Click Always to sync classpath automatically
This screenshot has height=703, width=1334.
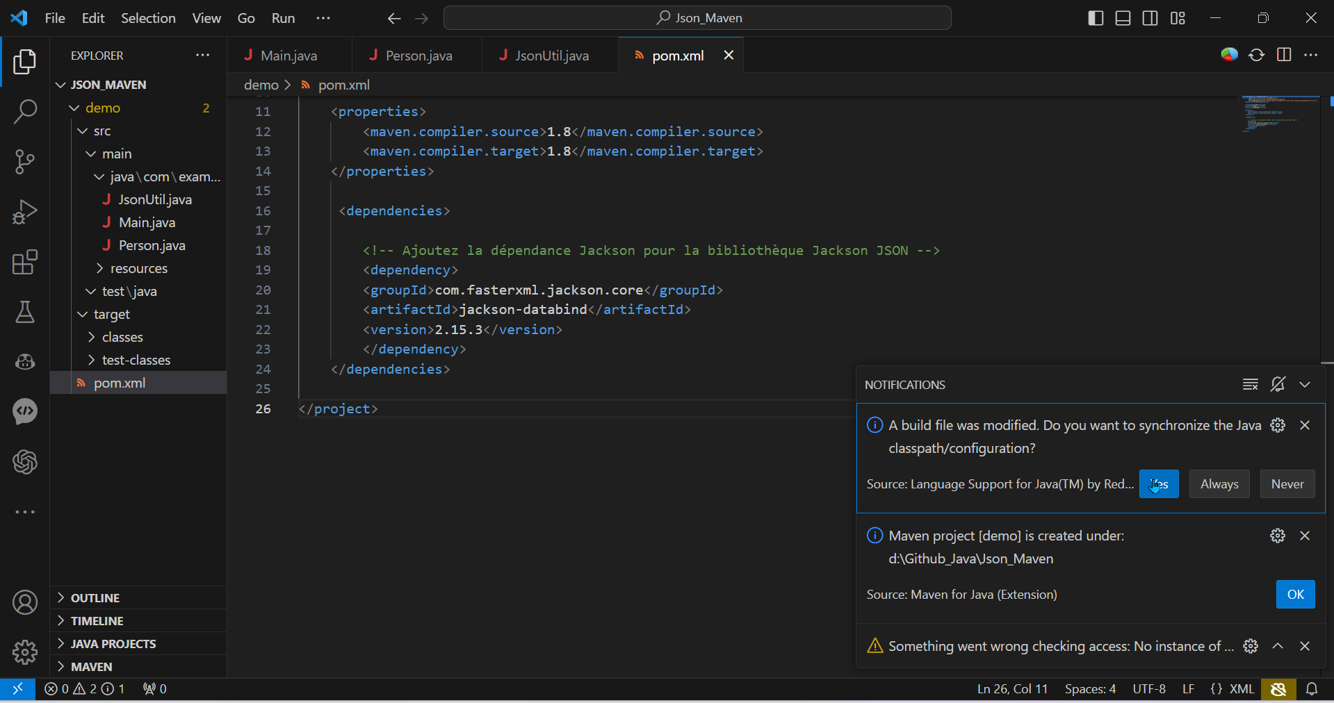[1219, 484]
